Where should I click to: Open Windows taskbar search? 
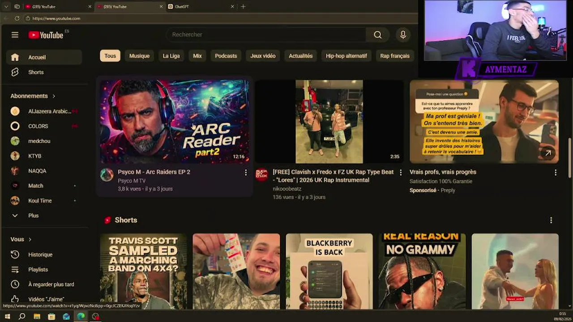(22, 316)
